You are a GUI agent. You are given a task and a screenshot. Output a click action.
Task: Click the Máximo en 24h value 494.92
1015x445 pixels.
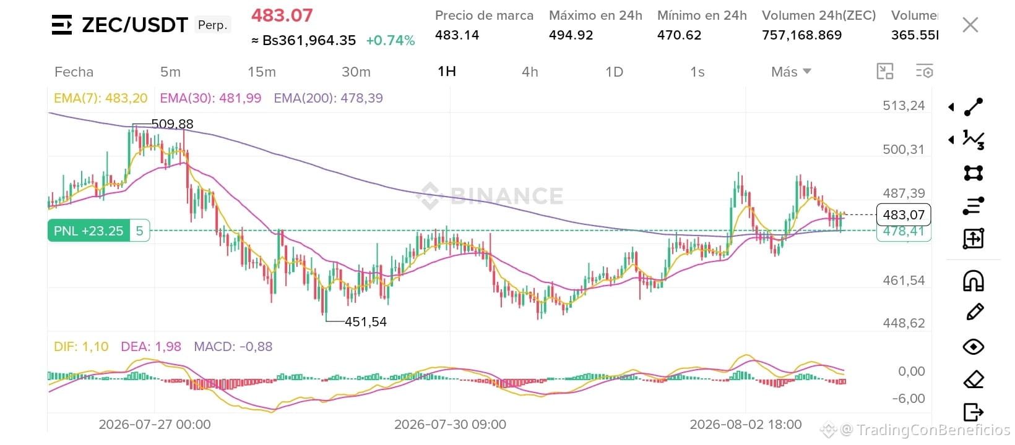click(571, 35)
